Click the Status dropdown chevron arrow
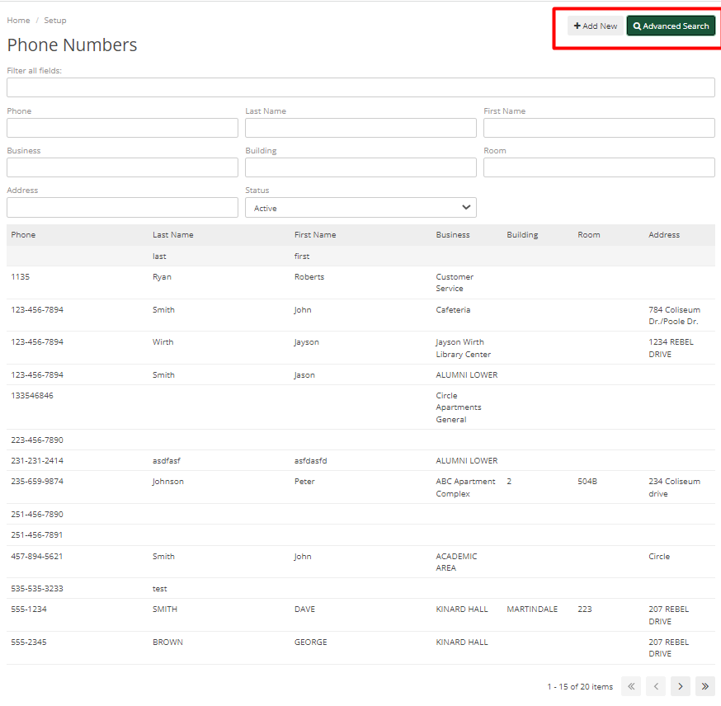The height and width of the screenshot is (706, 721). (x=466, y=207)
